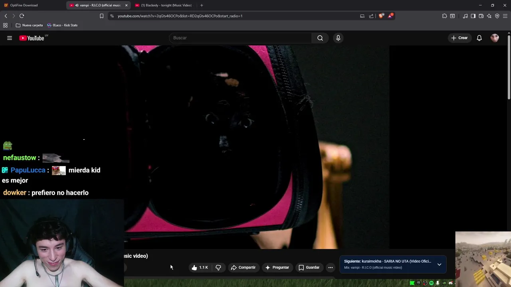
Task: Click the Preguntar button
Action: click(x=277, y=267)
